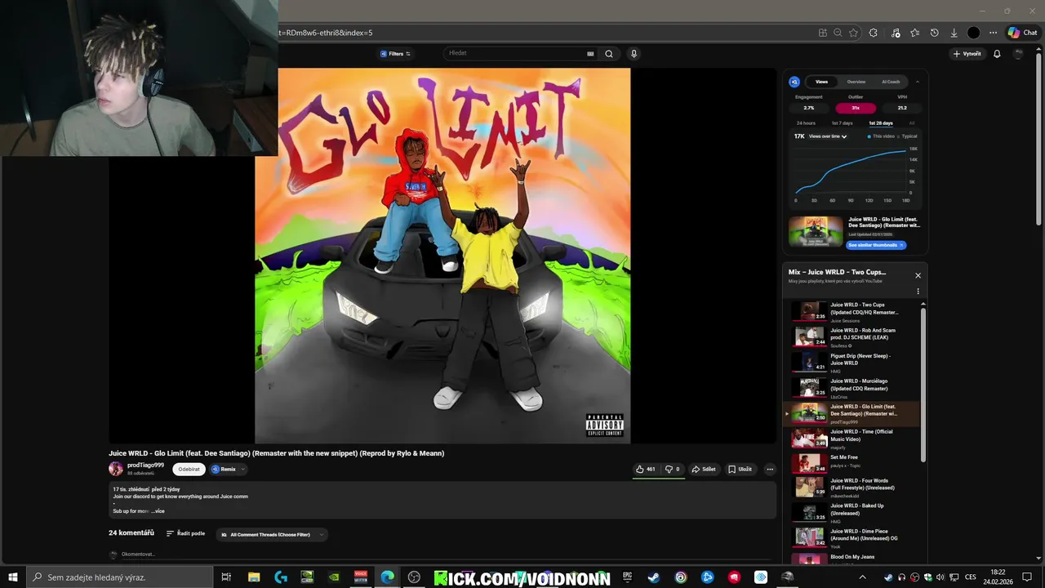Open browser zoom magnifier icon in address bar
Viewport: 1045px width, 588px height.
pyautogui.click(x=838, y=33)
